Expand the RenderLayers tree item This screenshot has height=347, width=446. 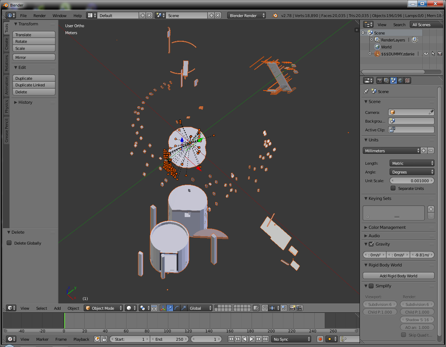371,40
